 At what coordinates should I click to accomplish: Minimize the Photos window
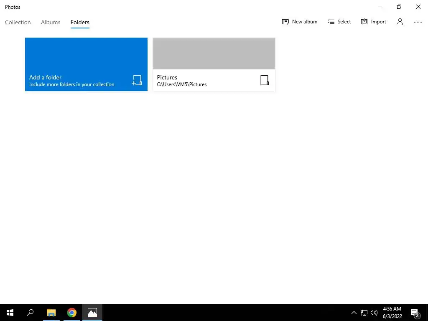coord(380,7)
